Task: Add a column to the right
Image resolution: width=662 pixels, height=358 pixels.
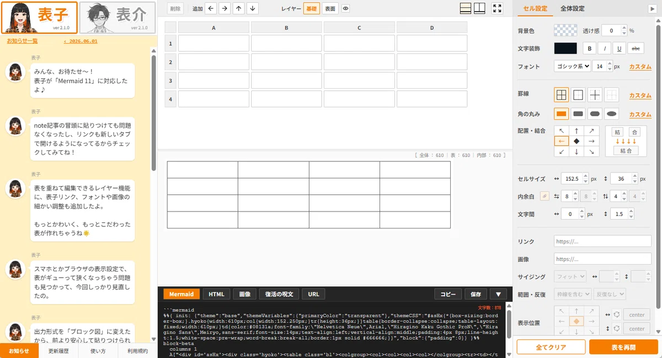Action: [x=225, y=8]
